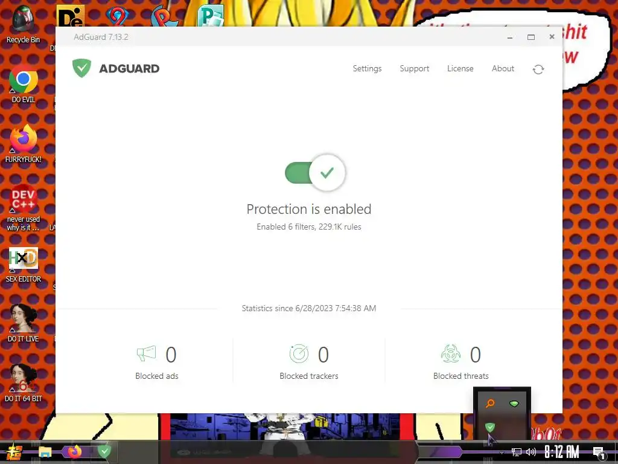
Task: Click the statistics since date text
Action: coord(308,308)
